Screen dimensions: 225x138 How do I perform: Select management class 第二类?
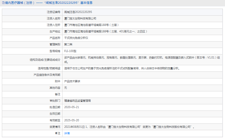point(68,44)
